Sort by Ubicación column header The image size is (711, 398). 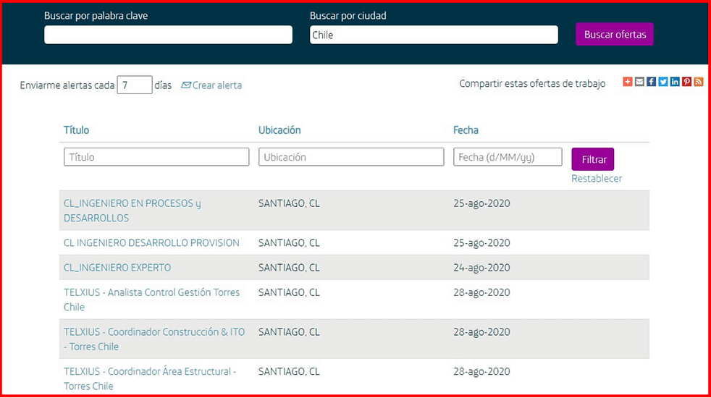coord(279,130)
